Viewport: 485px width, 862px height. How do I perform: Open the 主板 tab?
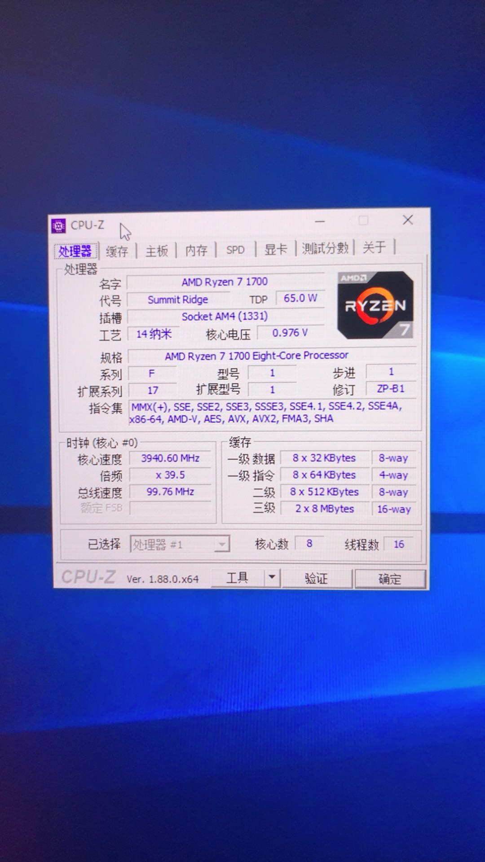click(x=156, y=250)
